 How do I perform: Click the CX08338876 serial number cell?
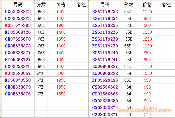point(18,94)
